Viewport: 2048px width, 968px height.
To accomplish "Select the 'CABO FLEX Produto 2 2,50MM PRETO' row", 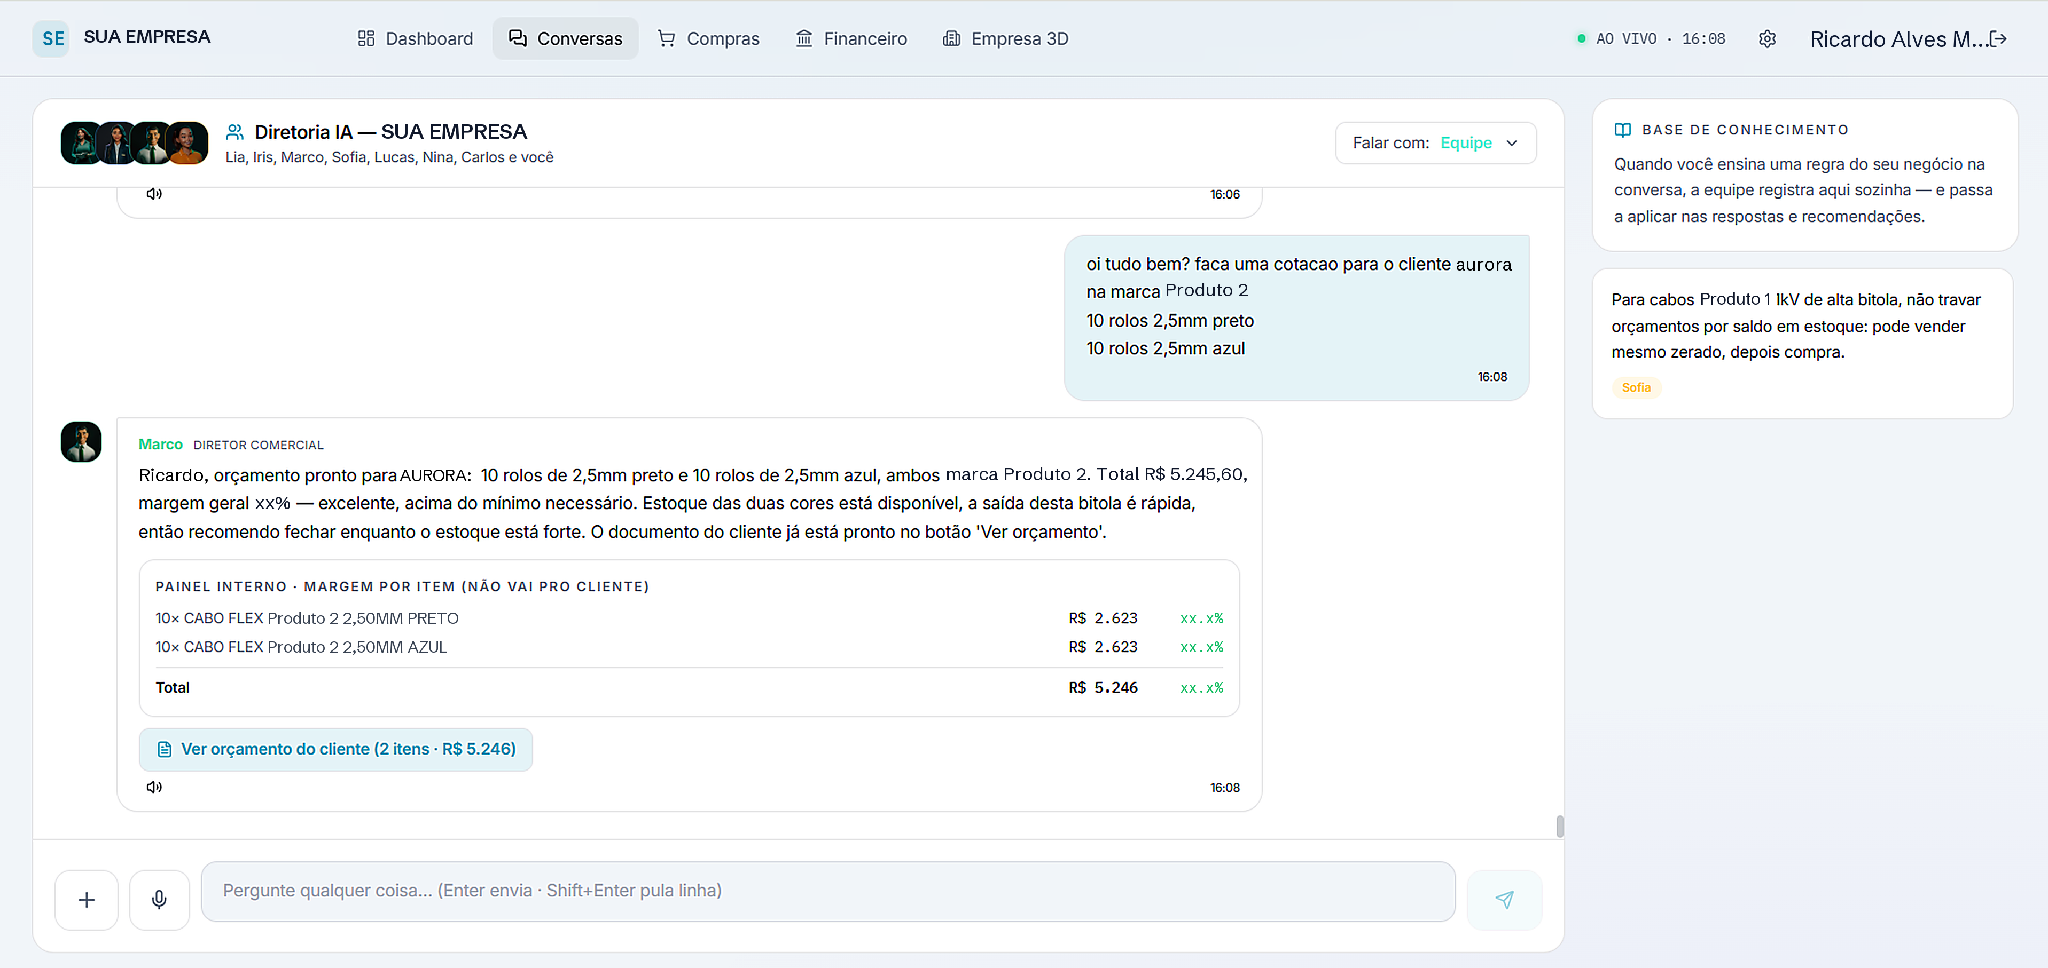I will [689, 618].
